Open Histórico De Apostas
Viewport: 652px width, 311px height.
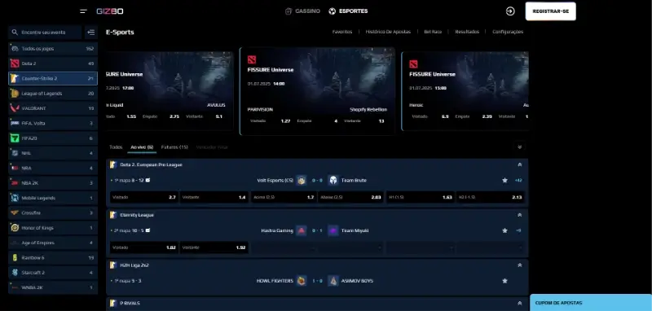click(x=388, y=32)
